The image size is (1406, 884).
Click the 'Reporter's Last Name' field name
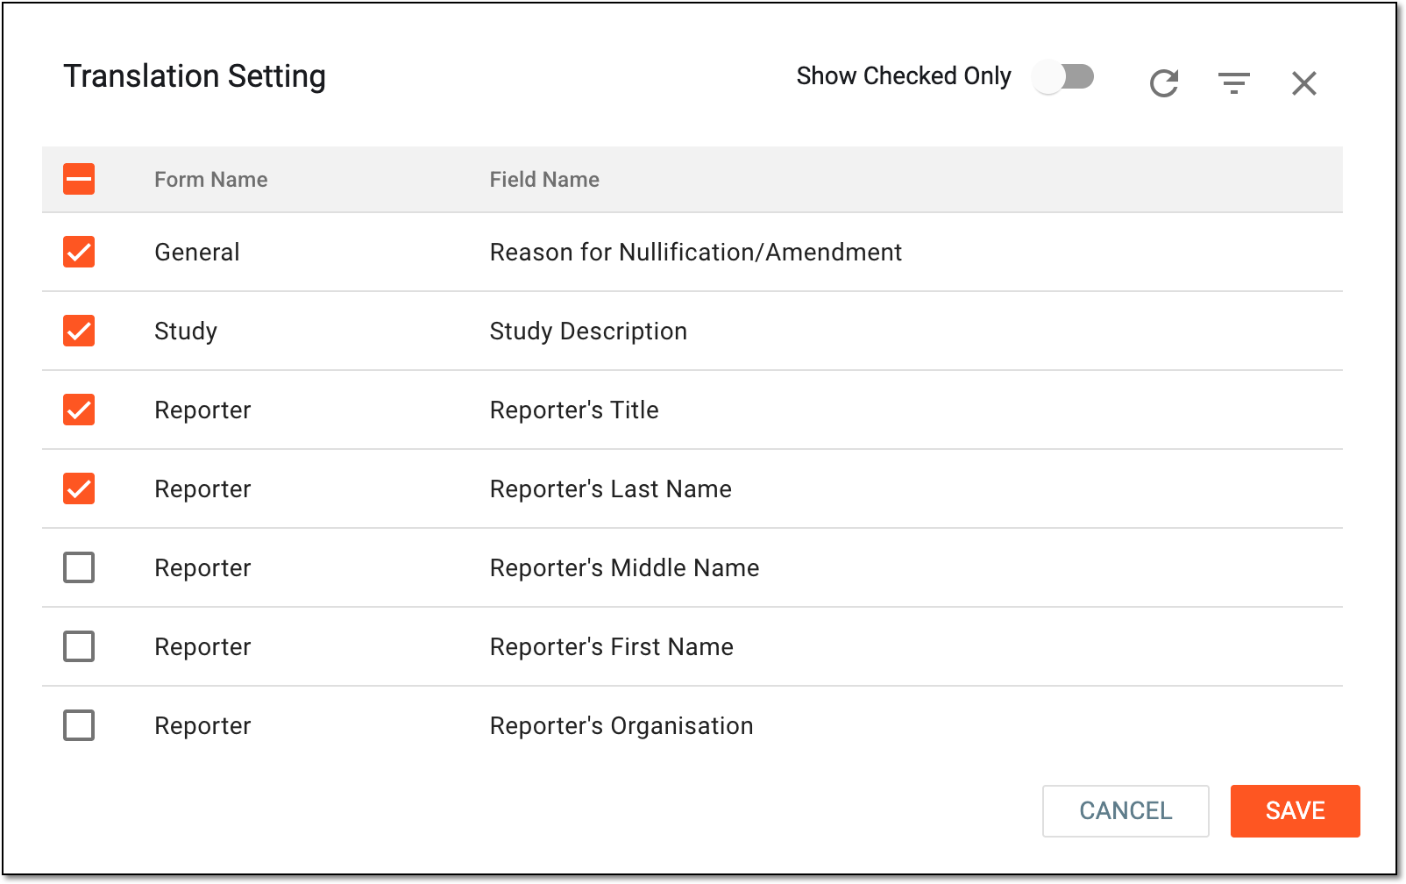[611, 489]
